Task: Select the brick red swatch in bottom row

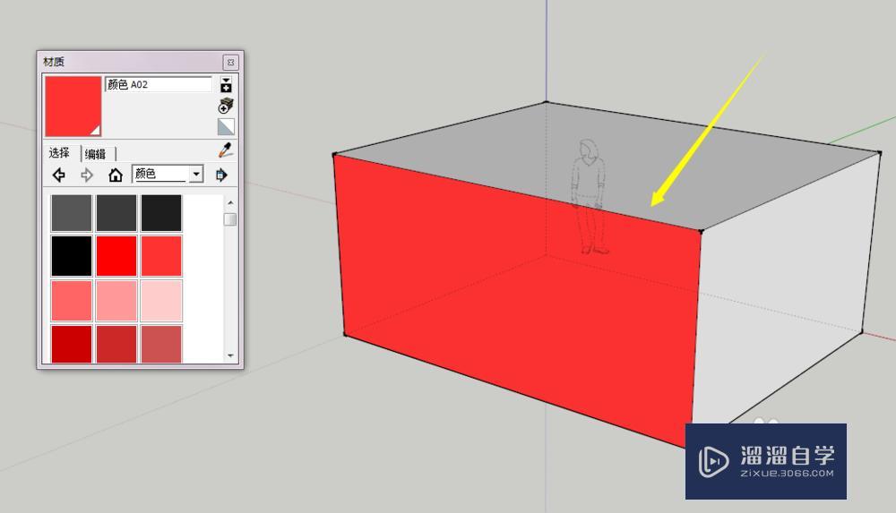Action: [x=116, y=344]
